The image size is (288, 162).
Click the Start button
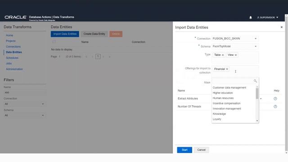tap(184, 150)
